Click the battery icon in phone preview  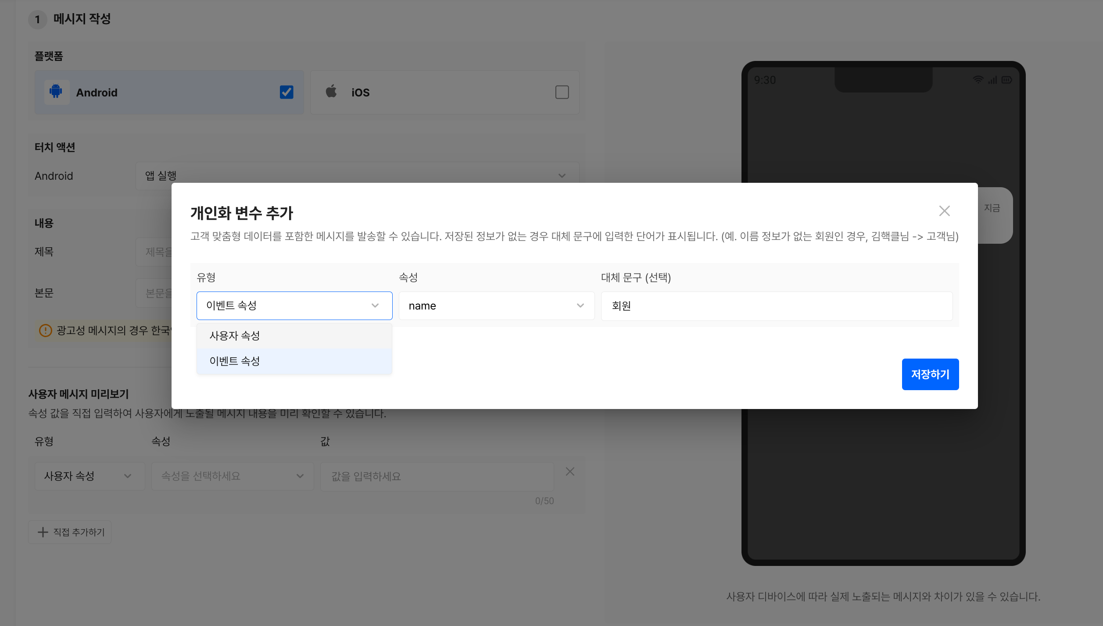tap(1007, 80)
